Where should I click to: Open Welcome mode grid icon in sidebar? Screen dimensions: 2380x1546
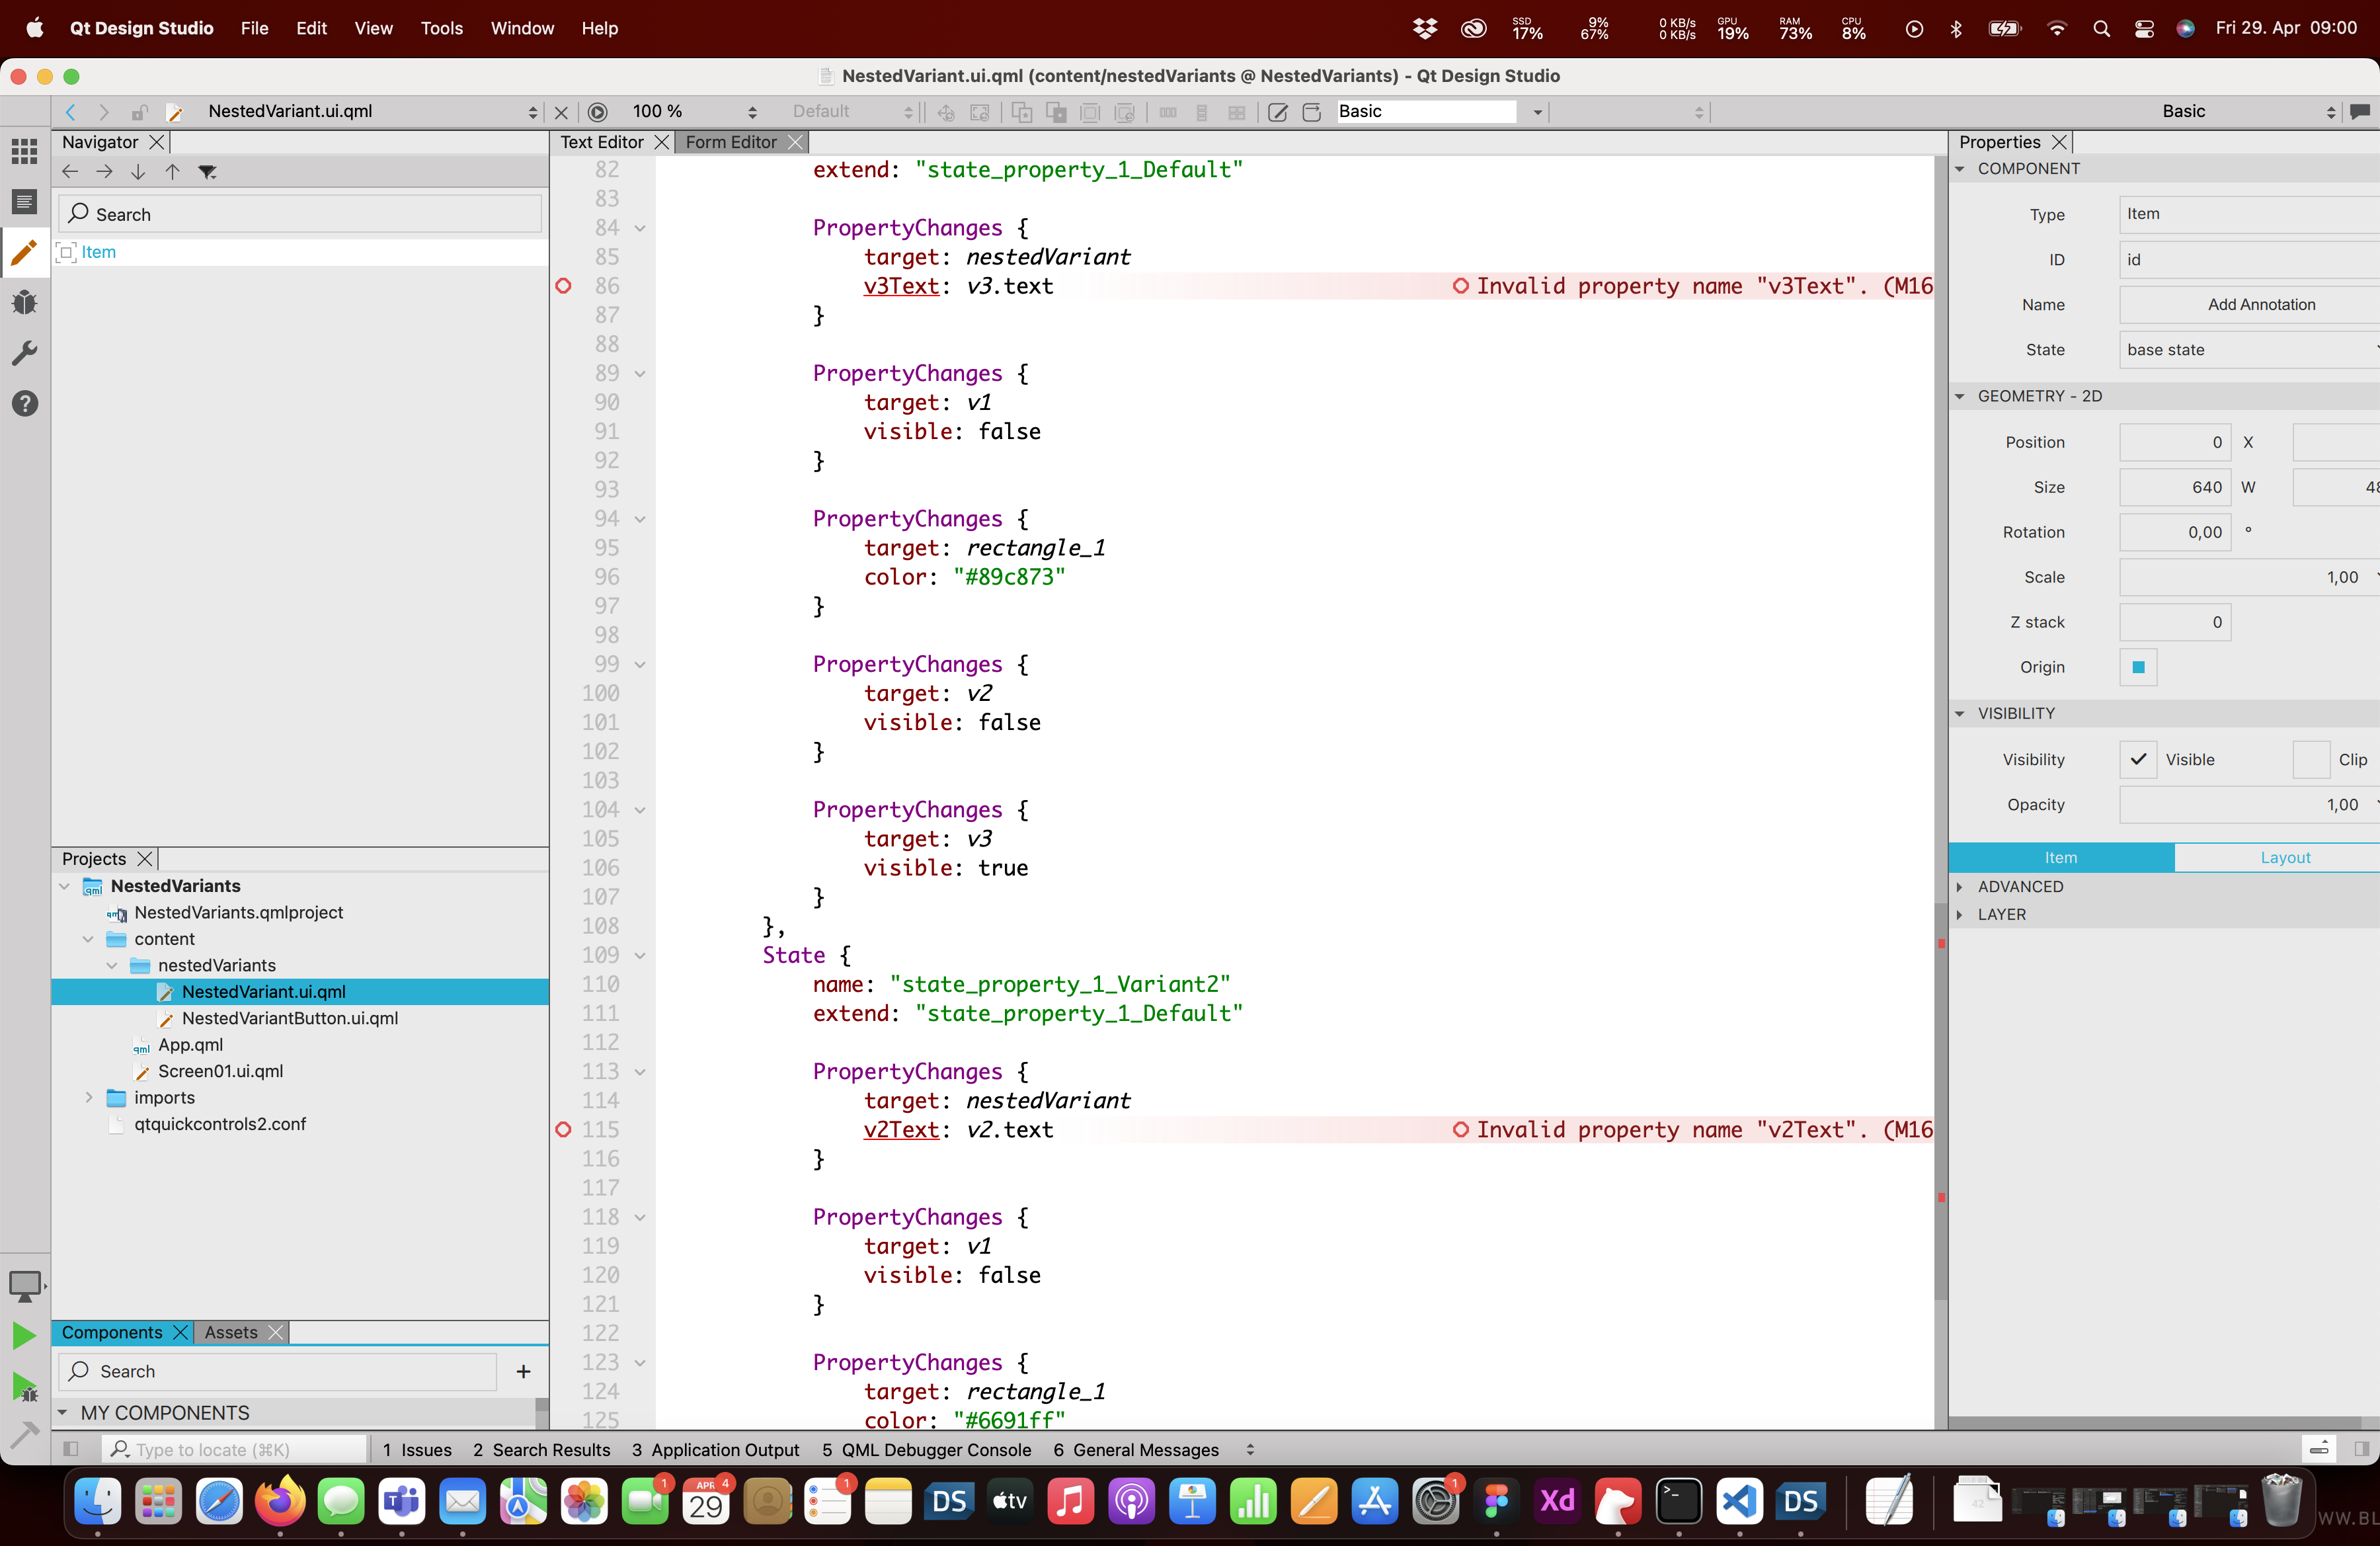[x=24, y=151]
